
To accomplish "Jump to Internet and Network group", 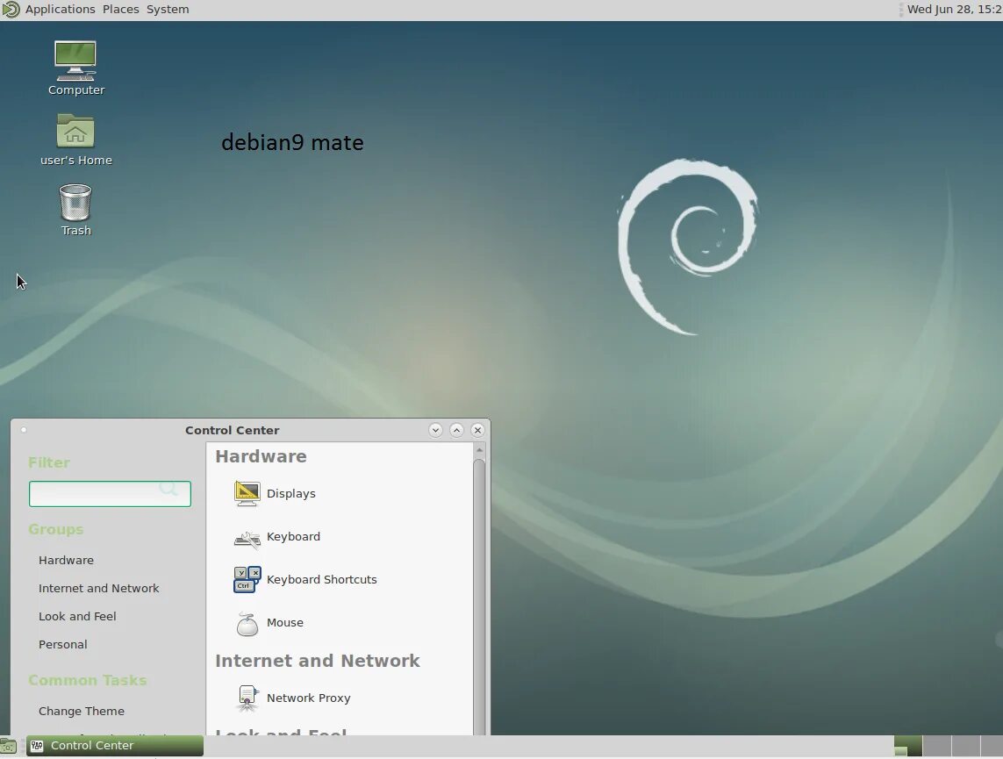I will point(98,589).
